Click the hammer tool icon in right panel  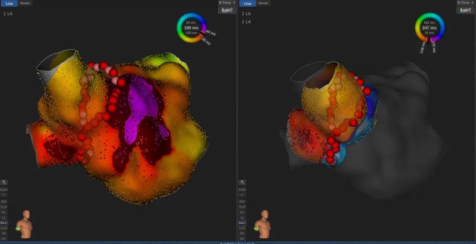(x=242, y=182)
